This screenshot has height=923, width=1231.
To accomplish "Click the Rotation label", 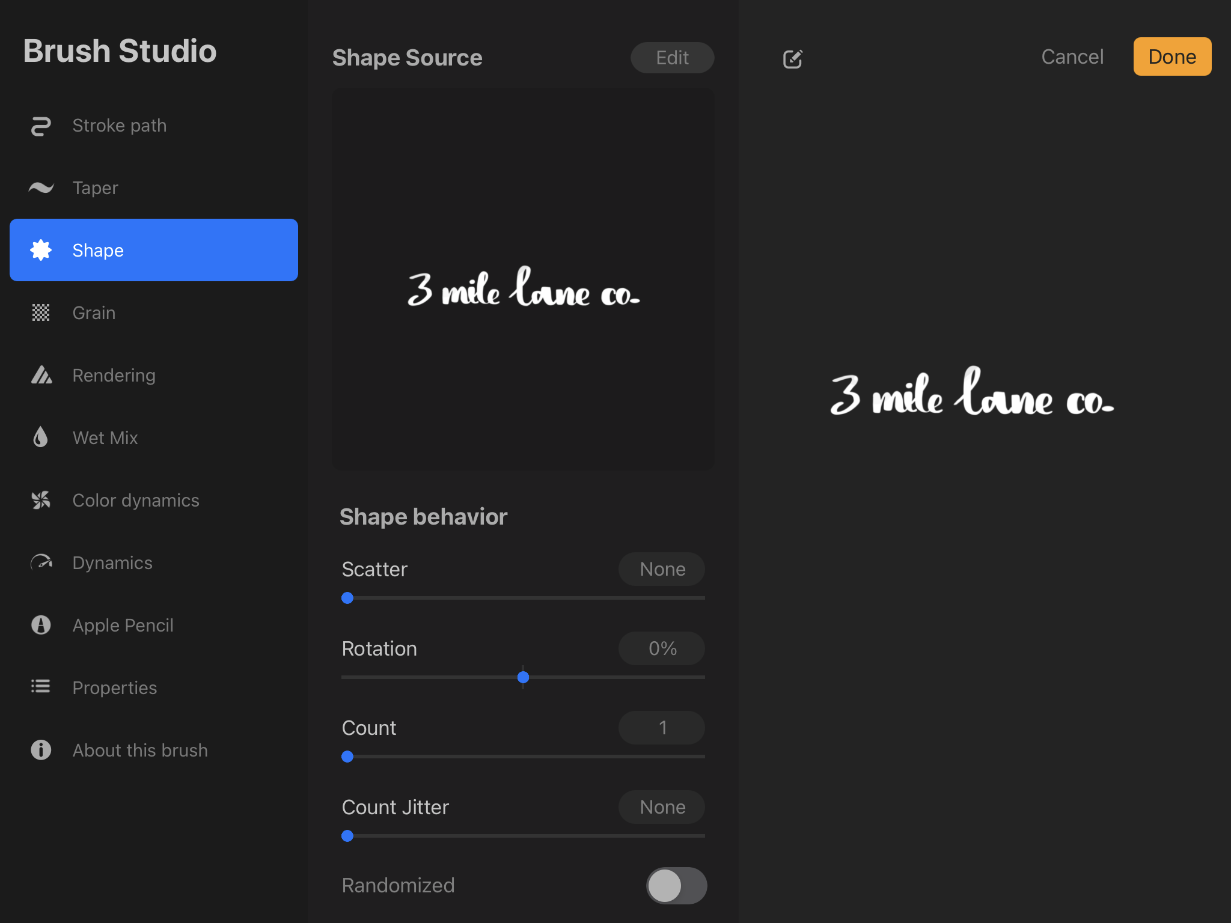I will [379, 648].
